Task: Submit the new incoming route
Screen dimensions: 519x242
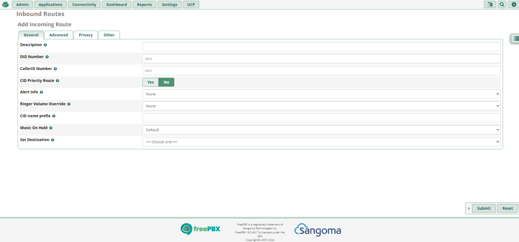Action: coord(484,208)
